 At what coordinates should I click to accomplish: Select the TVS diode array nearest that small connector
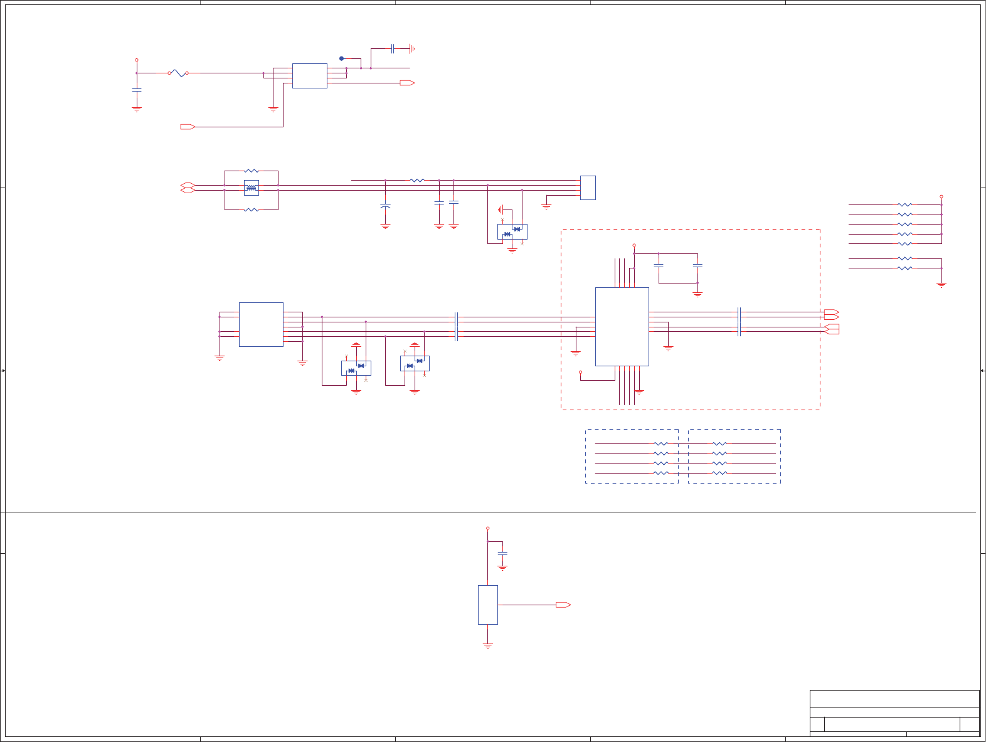click(x=512, y=231)
